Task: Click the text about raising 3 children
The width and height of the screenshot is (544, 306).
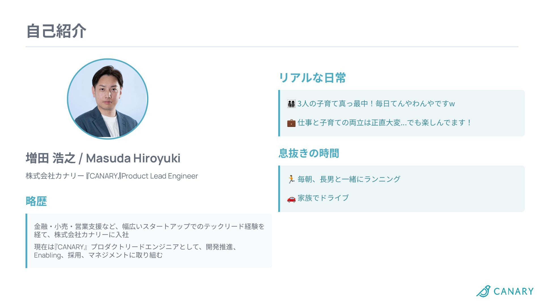Action: tap(376, 104)
